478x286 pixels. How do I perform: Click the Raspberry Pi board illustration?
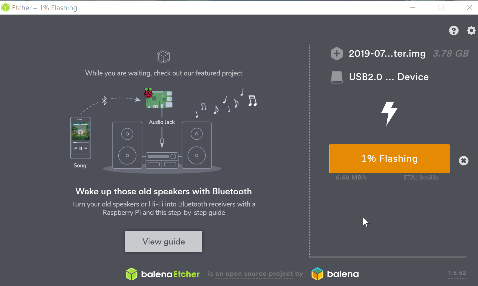[x=159, y=99]
